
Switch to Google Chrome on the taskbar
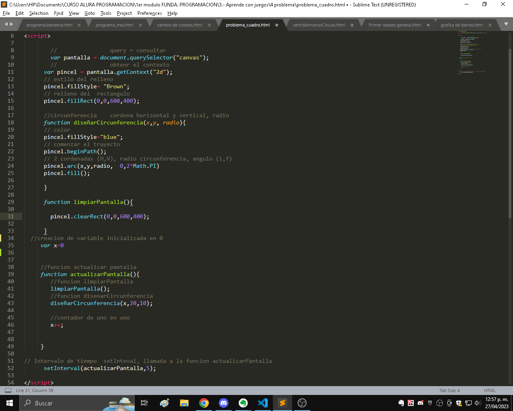click(204, 403)
